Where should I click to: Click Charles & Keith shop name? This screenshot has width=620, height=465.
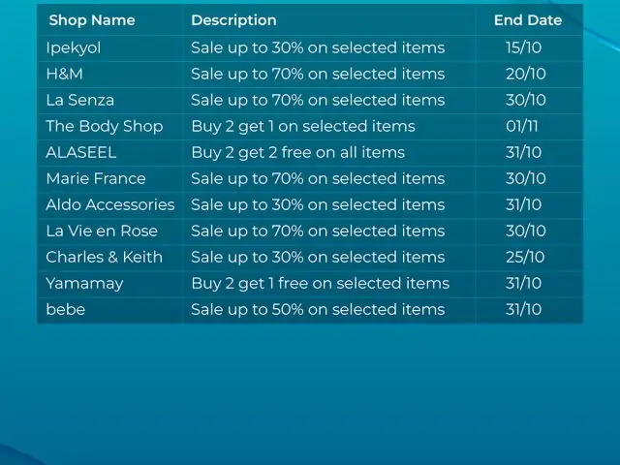[104, 257]
